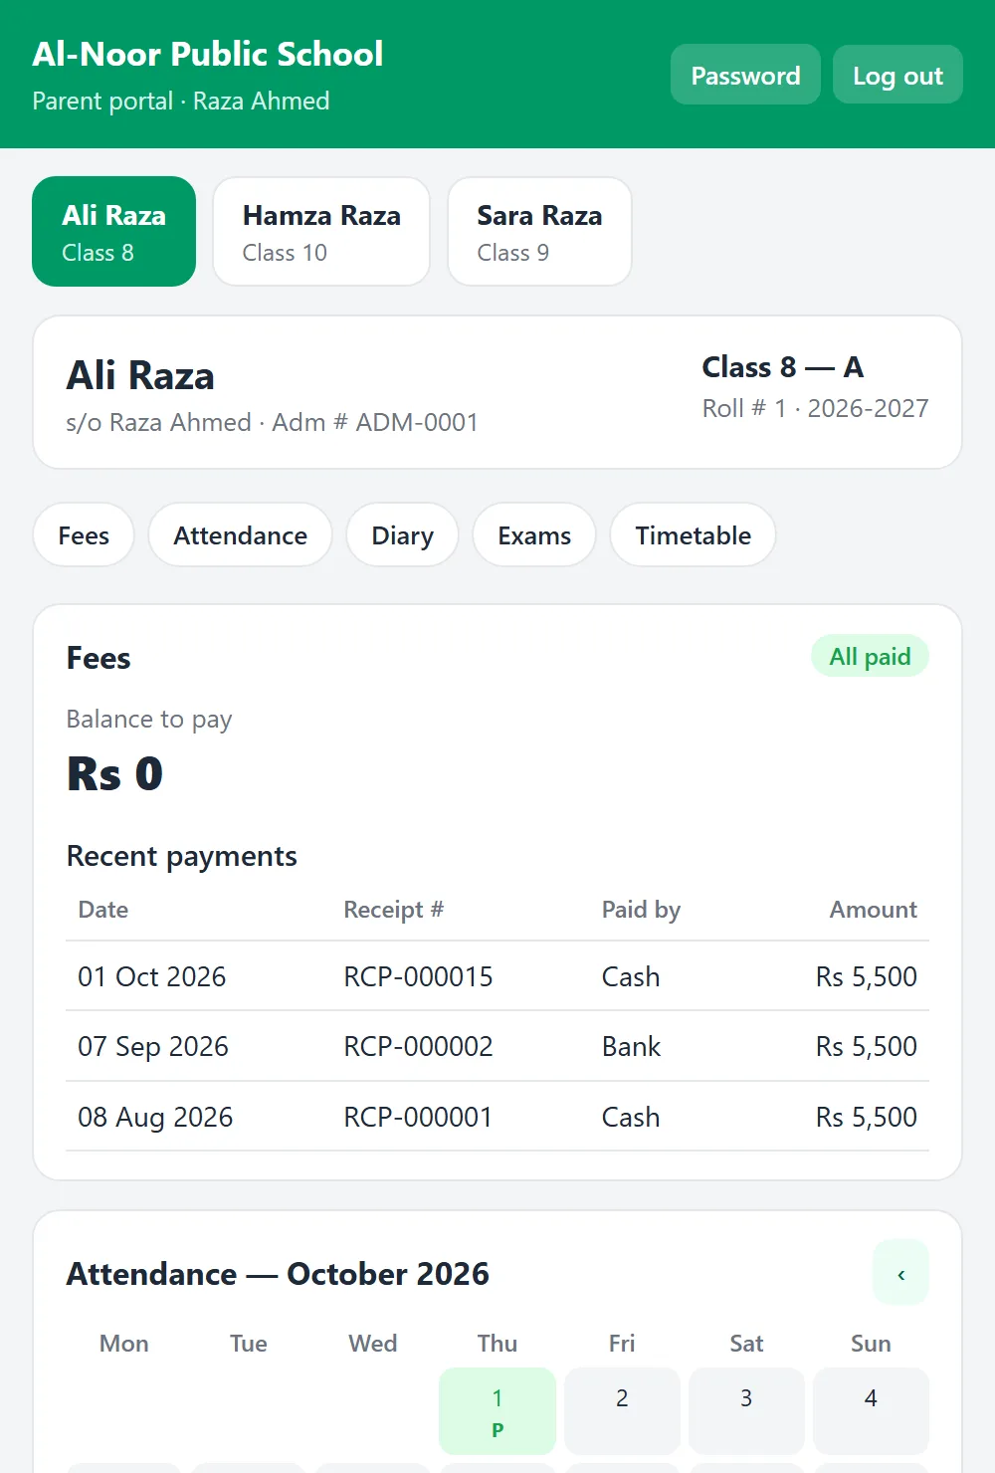Click day 3 in attendance calendar
The height and width of the screenshot is (1473, 995).
746,1411
